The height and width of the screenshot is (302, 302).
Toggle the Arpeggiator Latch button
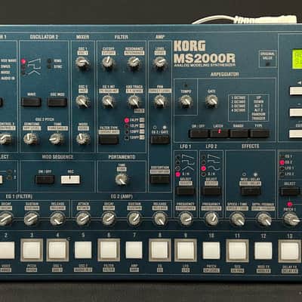219,134
